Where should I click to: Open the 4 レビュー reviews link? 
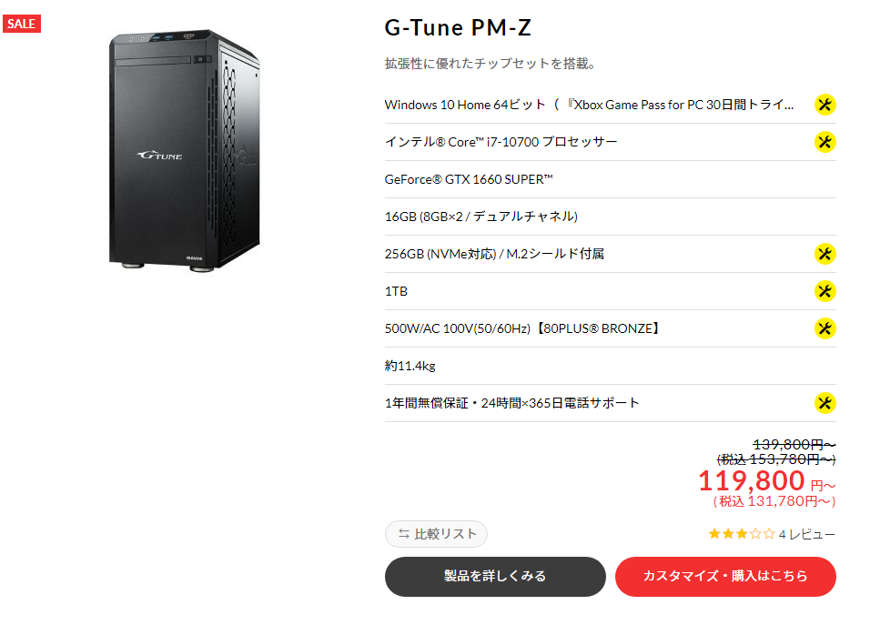pos(806,535)
